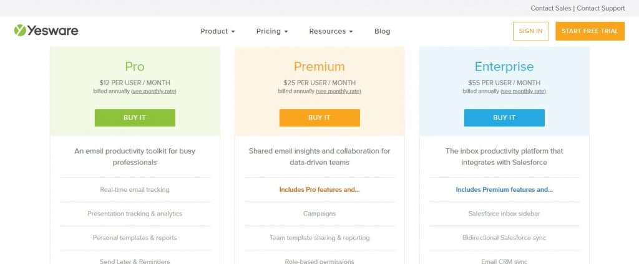Click the Pro plan description text
This screenshot has width=639, height=264.
tap(135, 157)
